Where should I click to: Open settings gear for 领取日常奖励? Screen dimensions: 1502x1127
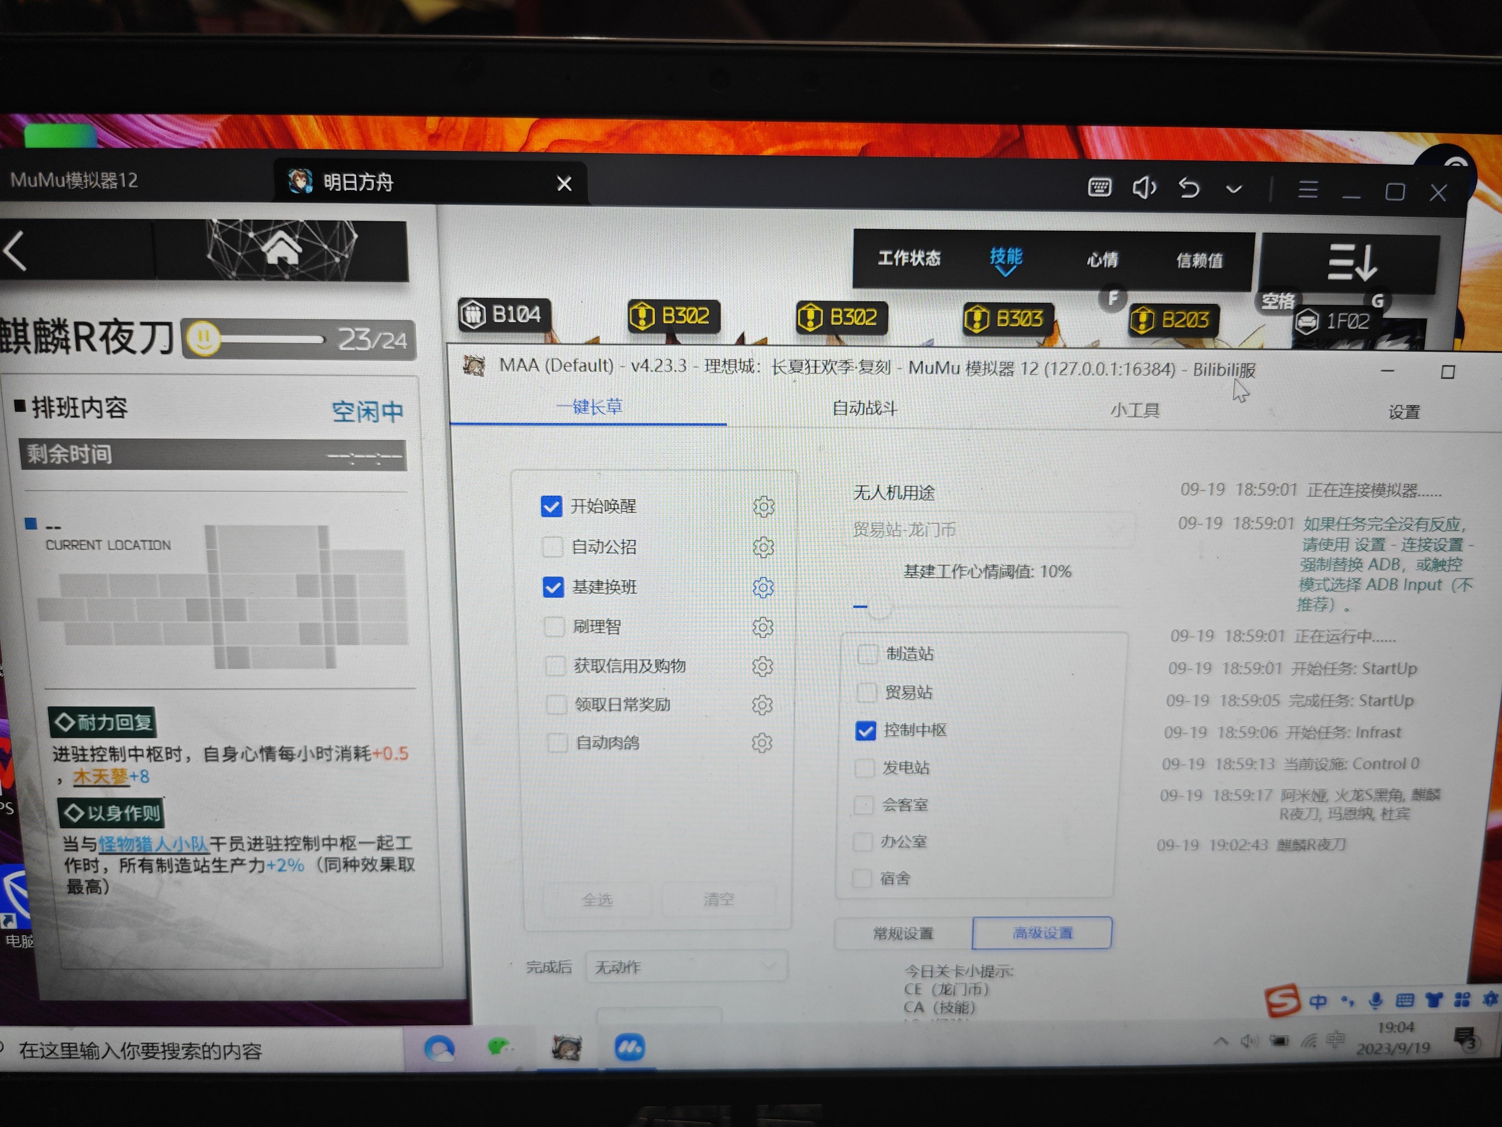(x=762, y=705)
